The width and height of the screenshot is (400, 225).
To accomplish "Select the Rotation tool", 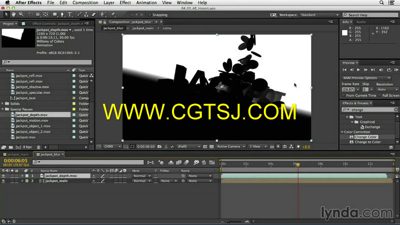I will click(30, 14).
